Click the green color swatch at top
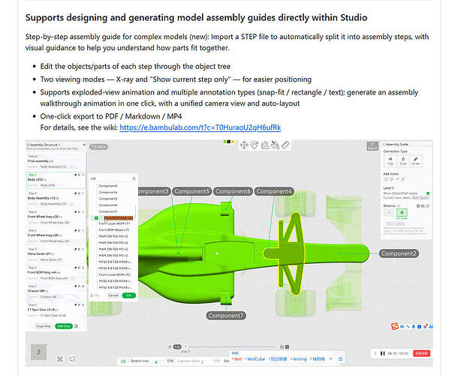Screen dimensions: 476x375 (225, 142)
